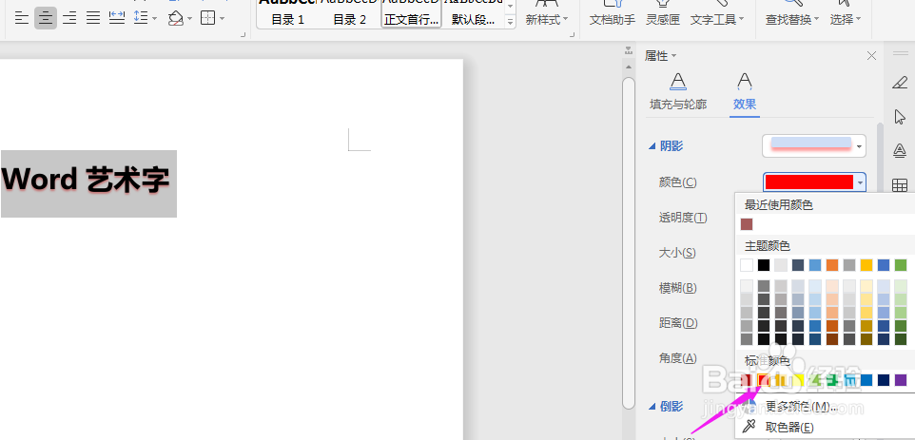915x440 pixels.
Task: Click the 透明度(T) label
Action: tap(683, 218)
